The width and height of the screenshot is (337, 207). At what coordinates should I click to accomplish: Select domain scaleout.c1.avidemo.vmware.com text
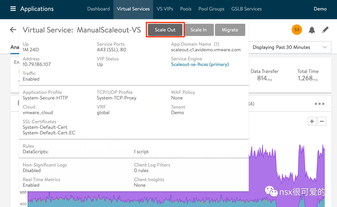(x=206, y=50)
